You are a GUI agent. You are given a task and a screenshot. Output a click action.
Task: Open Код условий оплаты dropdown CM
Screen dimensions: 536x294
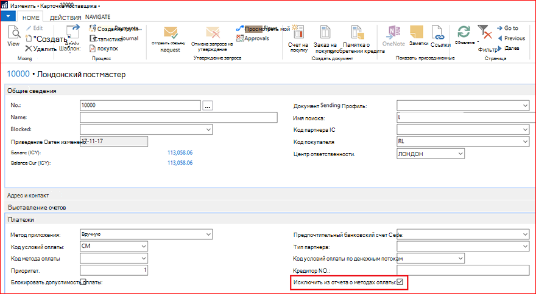coord(144,246)
